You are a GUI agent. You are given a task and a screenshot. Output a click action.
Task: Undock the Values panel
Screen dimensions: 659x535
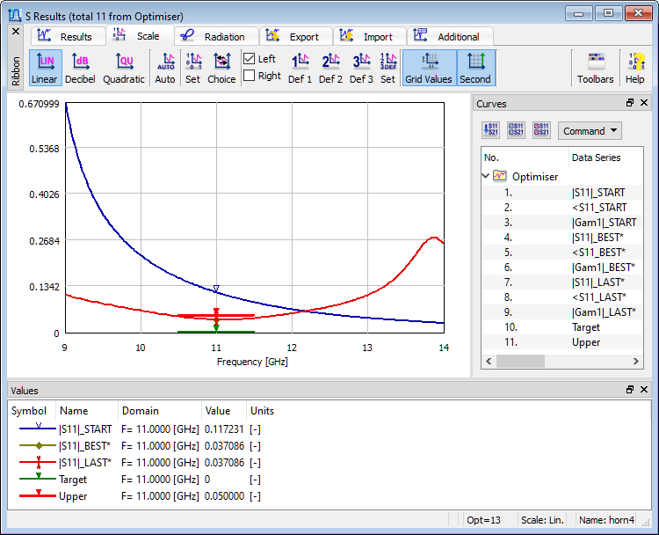[x=630, y=389]
